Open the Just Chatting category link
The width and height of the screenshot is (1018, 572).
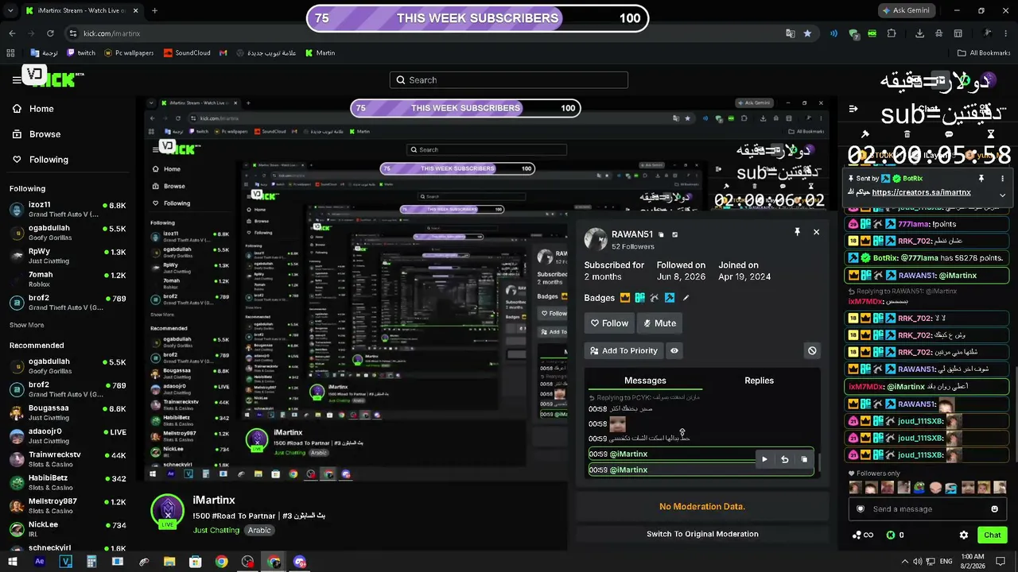(217, 530)
